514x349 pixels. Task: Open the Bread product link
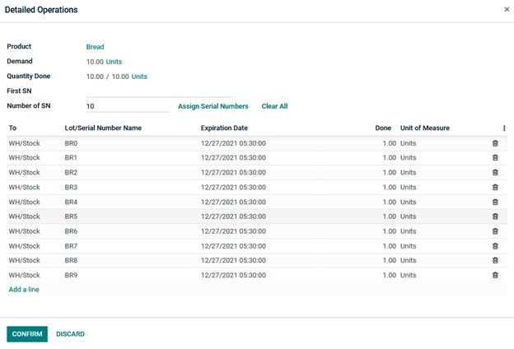coord(96,47)
